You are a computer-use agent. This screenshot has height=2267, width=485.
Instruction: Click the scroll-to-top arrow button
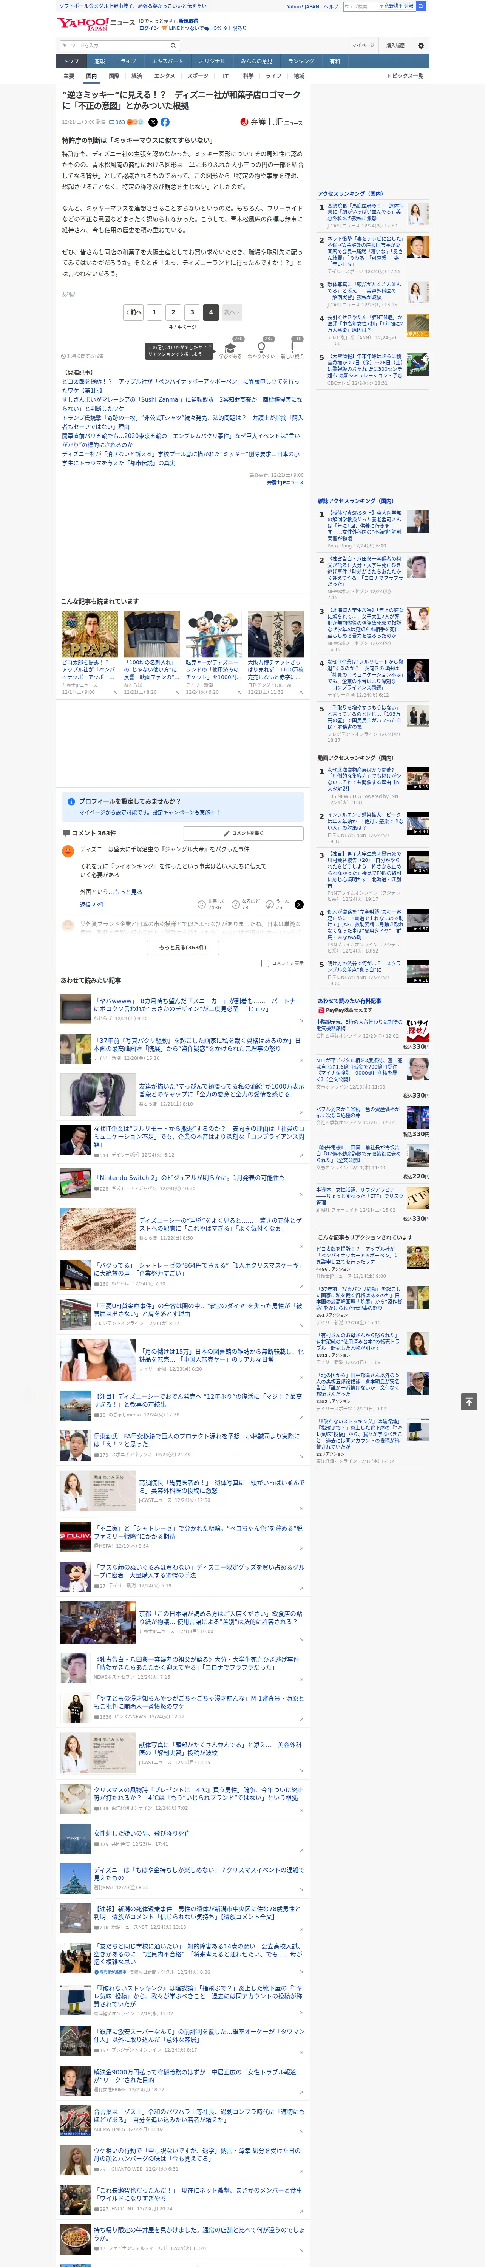(468, 1402)
